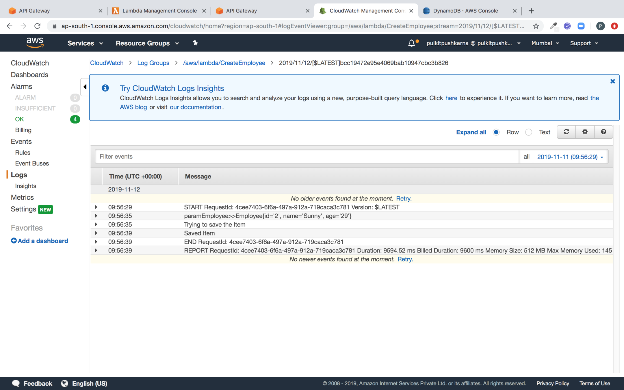Viewport: 624px width, 390px height.
Task: Click the Expand all link
Action: pos(471,132)
